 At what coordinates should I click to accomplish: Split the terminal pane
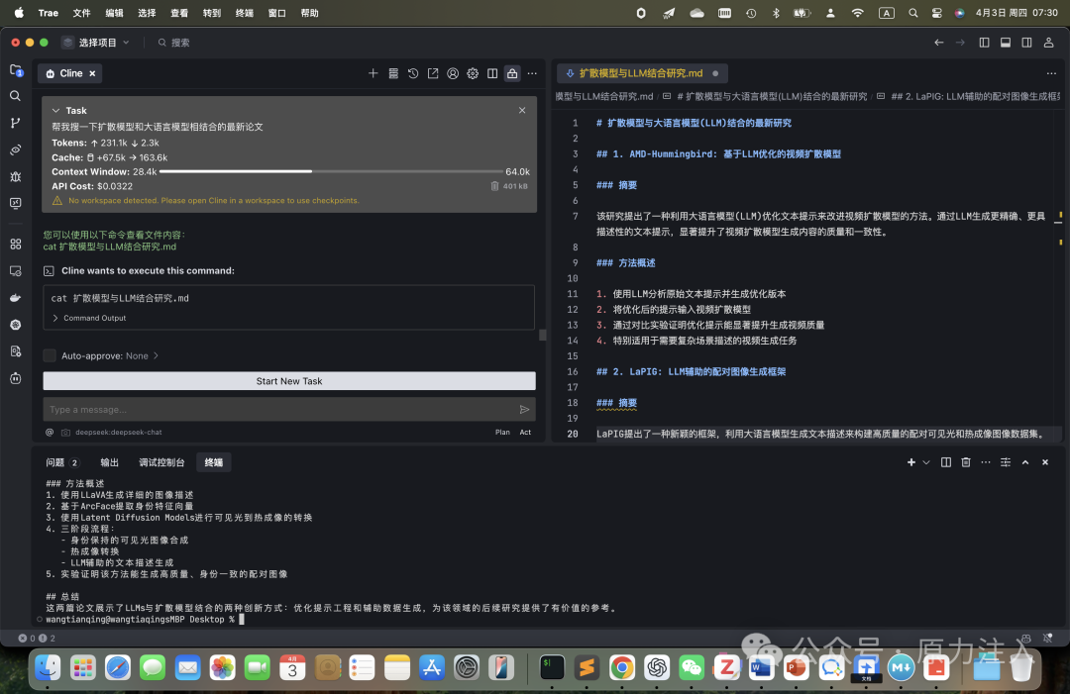[946, 462]
